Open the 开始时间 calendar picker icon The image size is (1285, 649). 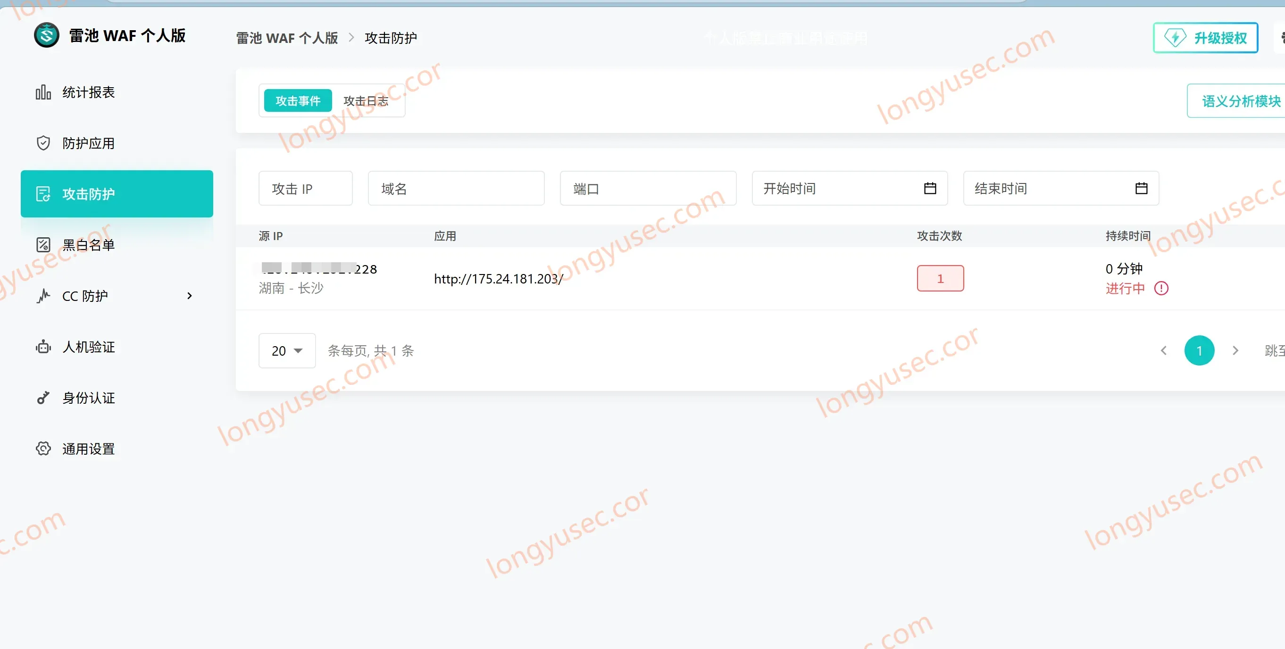point(930,189)
